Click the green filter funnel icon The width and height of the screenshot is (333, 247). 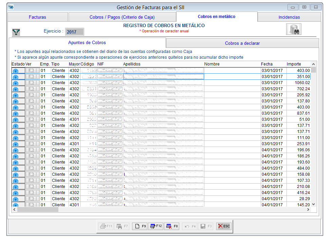[x=16, y=32]
